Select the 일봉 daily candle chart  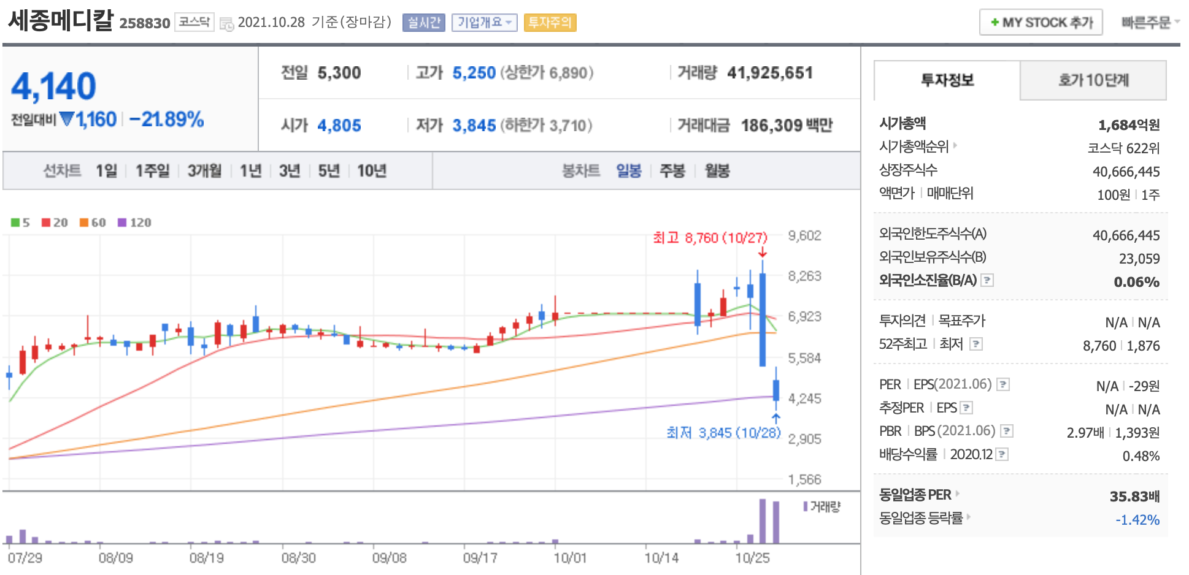pyautogui.click(x=629, y=170)
